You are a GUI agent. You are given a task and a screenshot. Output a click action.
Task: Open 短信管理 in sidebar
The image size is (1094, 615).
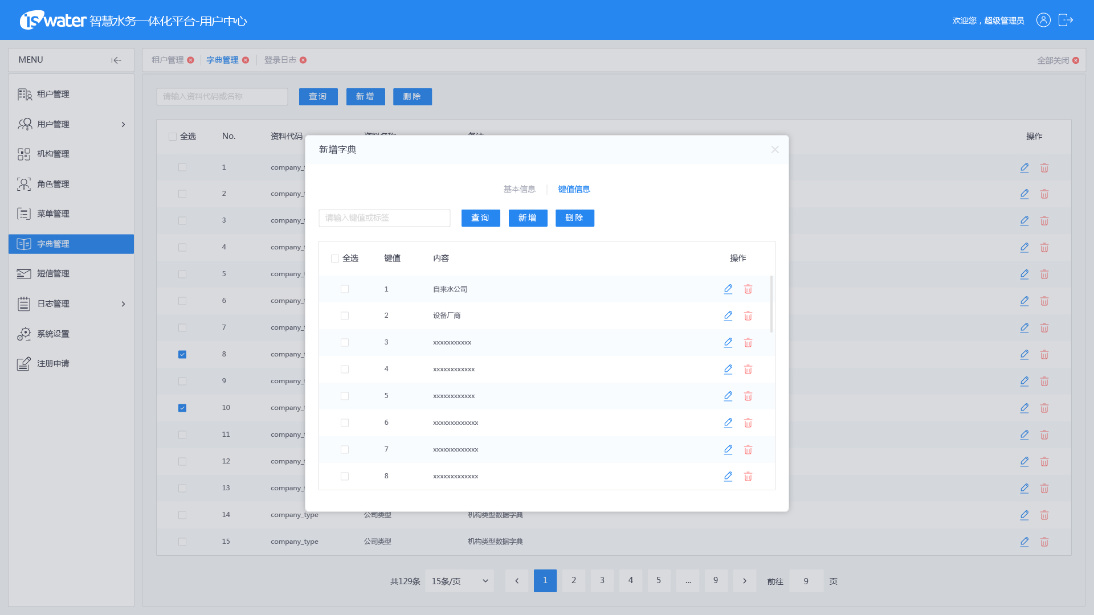point(53,274)
